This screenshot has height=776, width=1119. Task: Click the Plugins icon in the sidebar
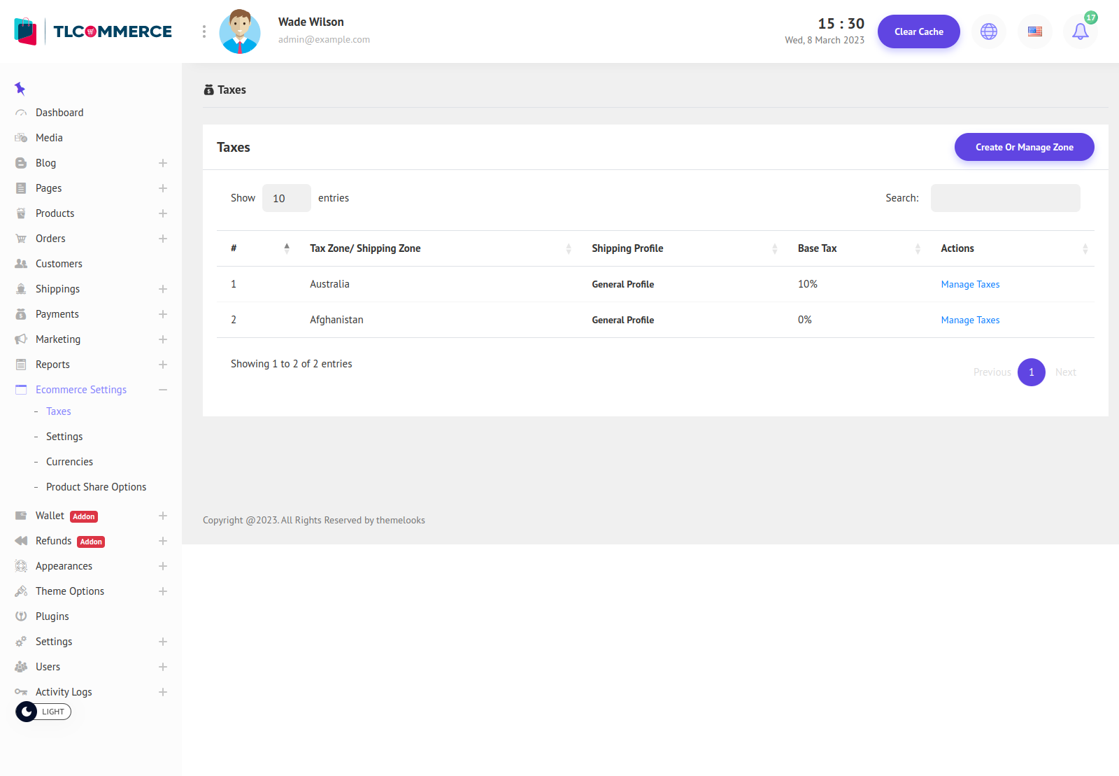[x=21, y=616]
